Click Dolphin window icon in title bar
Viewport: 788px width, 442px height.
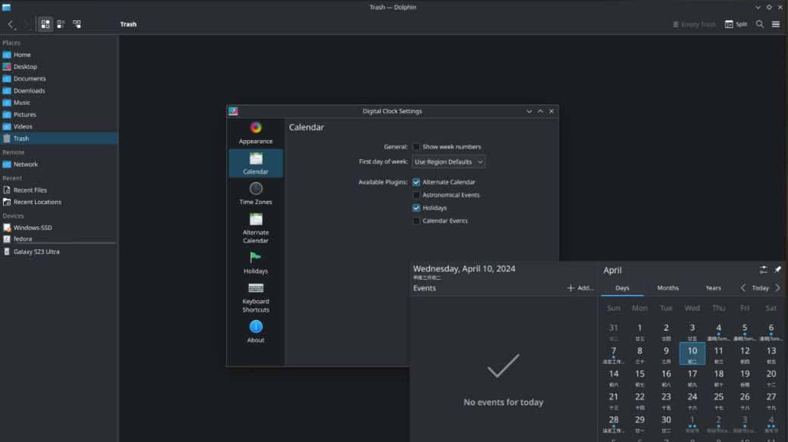6,7
